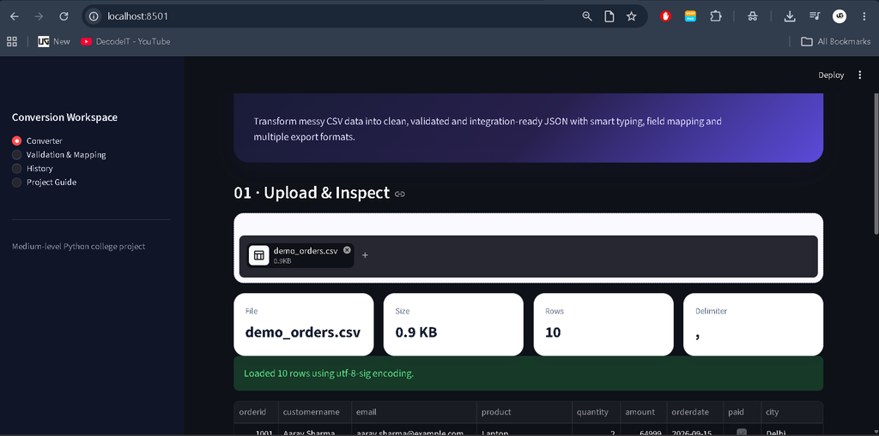Click Medium-level Python college project caption
Viewport: 879px width, 436px height.
[78, 246]
